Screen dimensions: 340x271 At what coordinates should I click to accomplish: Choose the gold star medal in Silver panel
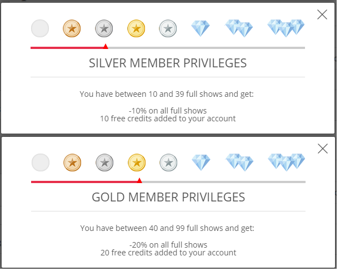[x=136, y=28]
